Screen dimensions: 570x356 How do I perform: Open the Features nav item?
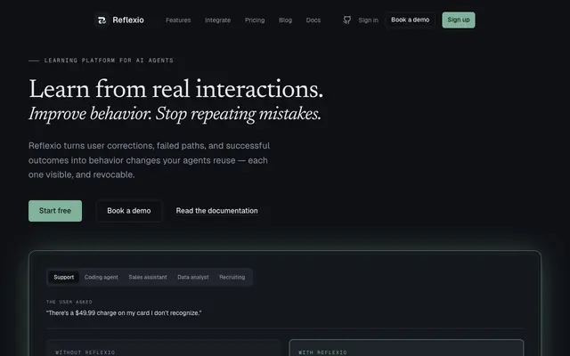[x=178, y=20]
